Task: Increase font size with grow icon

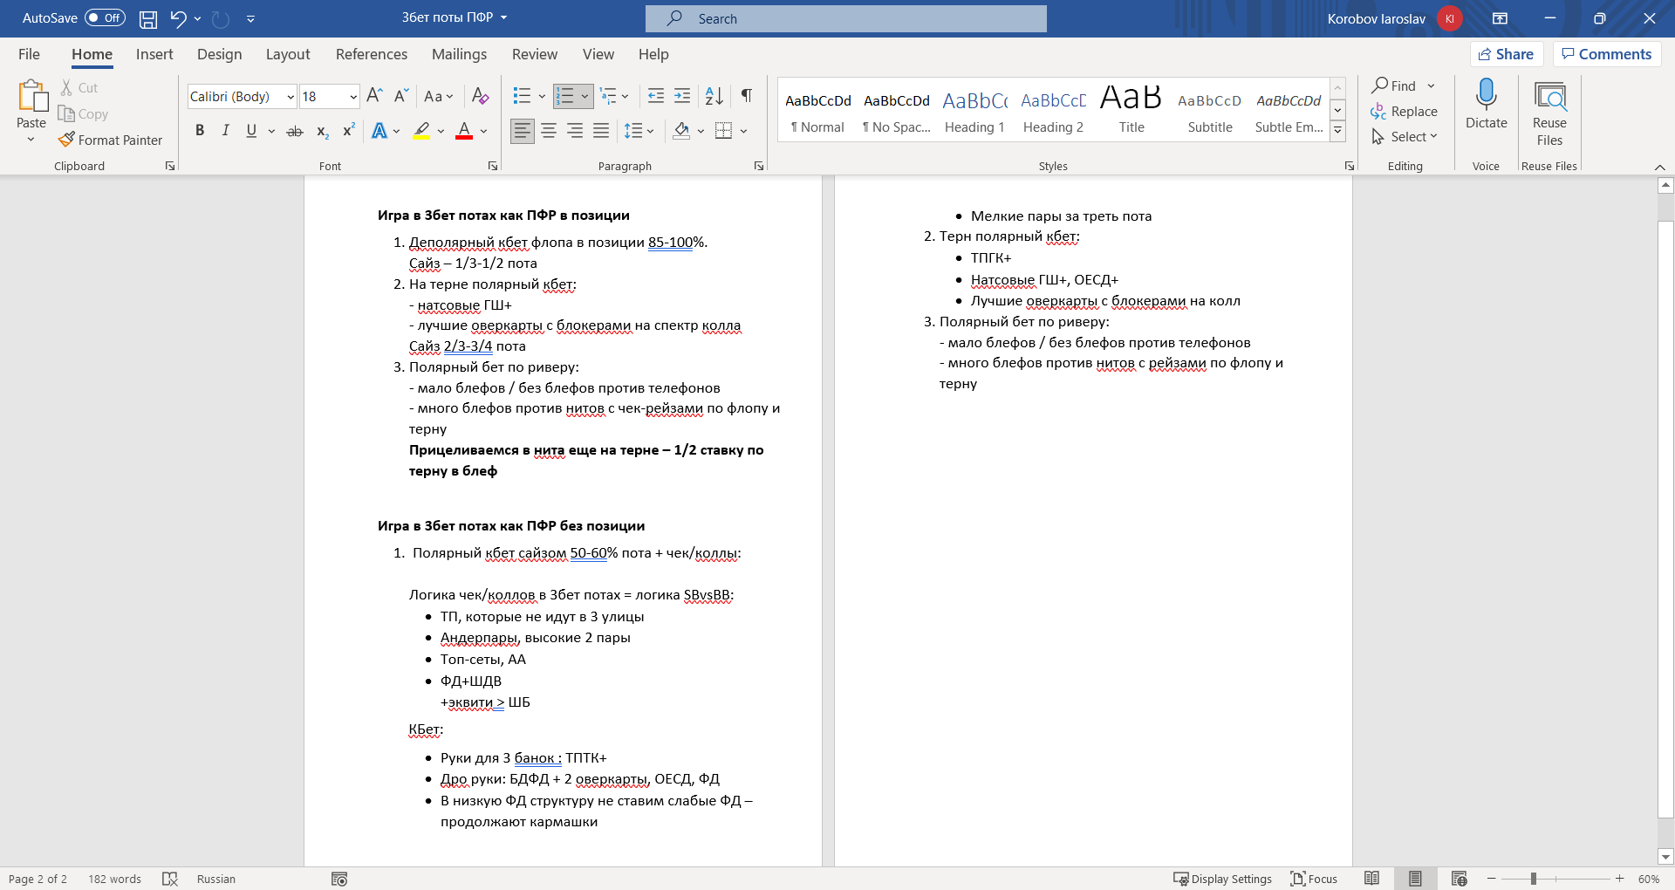Action: (x=374, y=96)
